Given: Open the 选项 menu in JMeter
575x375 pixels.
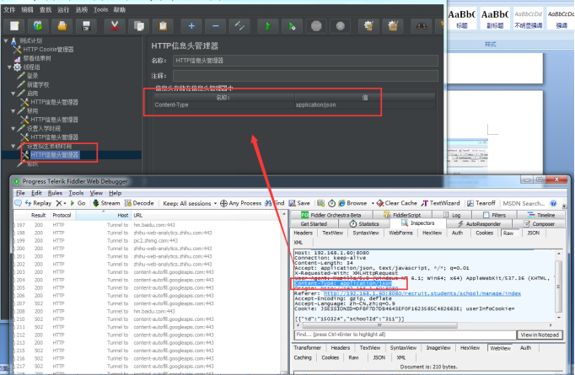Looking at the screenshot, I should tap(82, 9).
